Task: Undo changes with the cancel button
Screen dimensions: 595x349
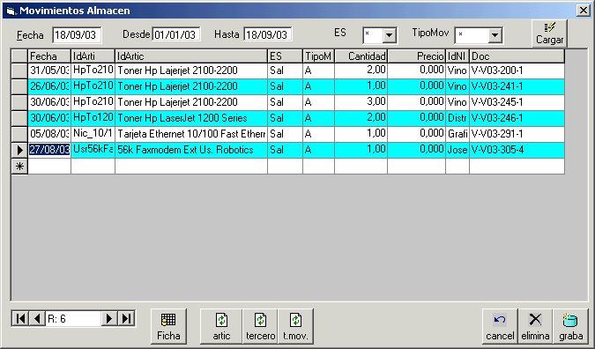Action: 500,326
